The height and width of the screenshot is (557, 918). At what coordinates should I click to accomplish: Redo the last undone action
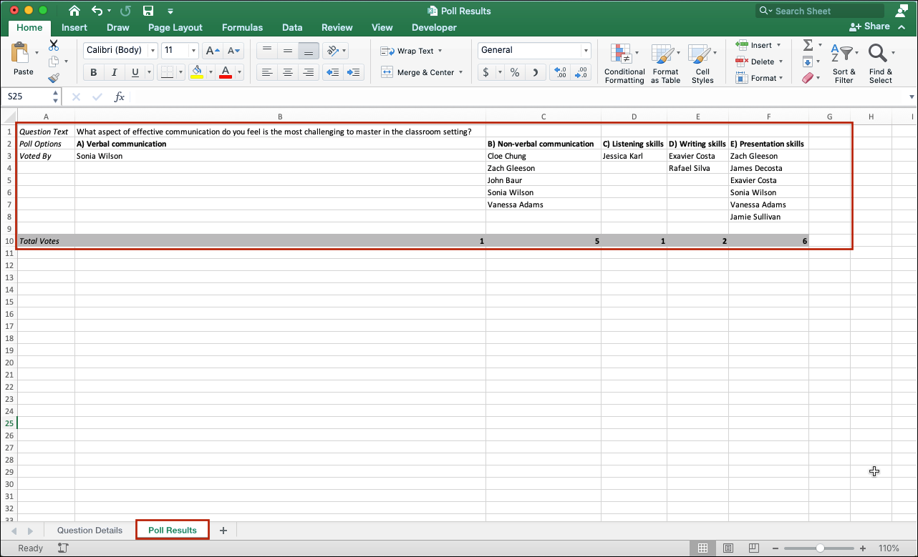[125, 11]
